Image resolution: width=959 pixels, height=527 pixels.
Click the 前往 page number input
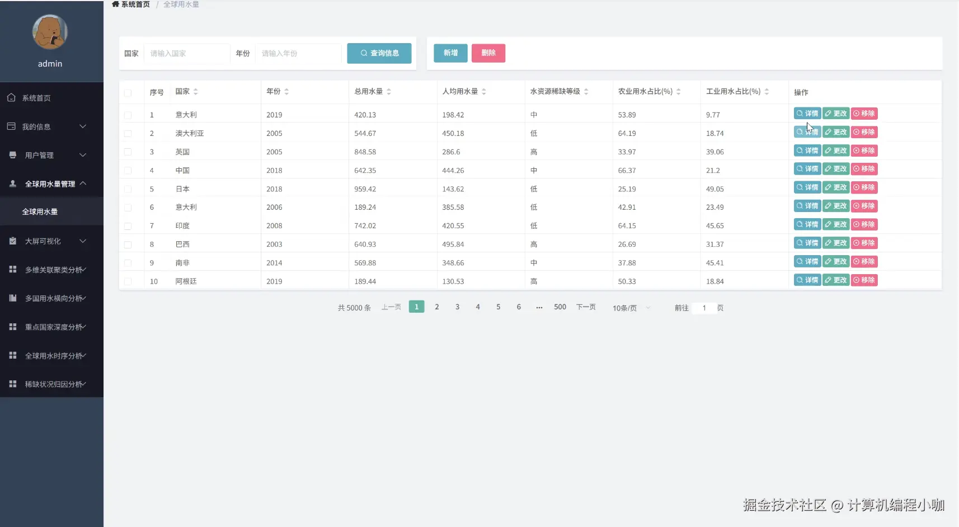[x=704, y=308]
